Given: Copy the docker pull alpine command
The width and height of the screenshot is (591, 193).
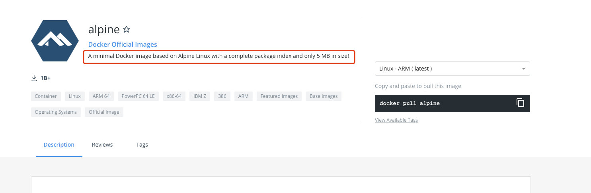Looking at the screenshot, I should [520, 103].
